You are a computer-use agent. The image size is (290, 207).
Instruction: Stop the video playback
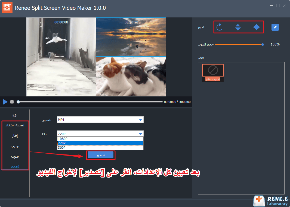tap(12, 102)
